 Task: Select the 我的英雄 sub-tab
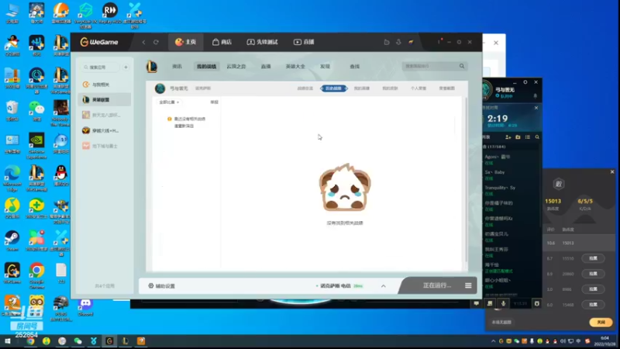[362, 88]
